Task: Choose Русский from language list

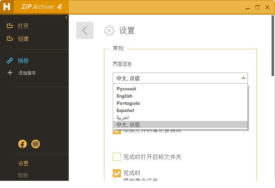Action: pos(180,89)
